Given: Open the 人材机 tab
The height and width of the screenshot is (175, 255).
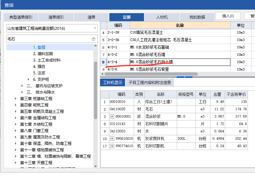Looking at the screenshot, I should [x=162, y=17].
